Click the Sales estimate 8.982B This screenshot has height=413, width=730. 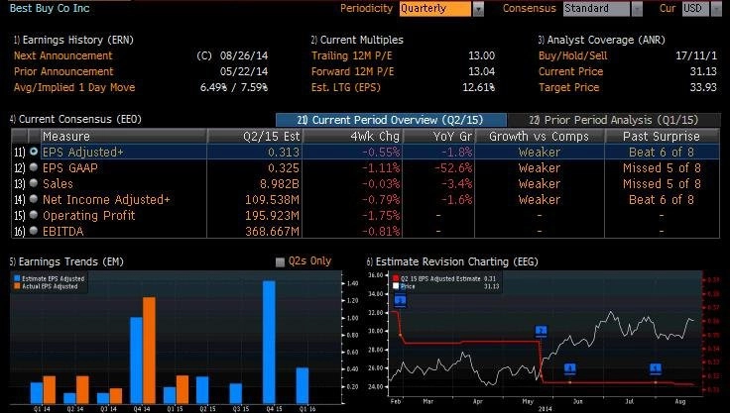[x=280, y=183]
